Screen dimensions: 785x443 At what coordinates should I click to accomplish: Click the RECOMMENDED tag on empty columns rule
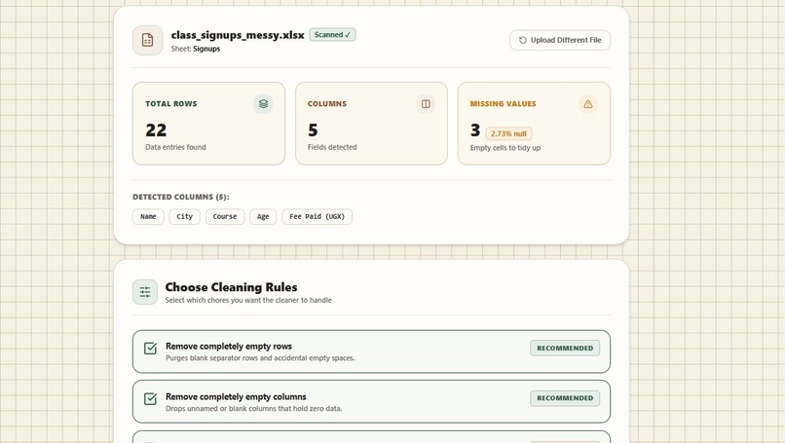coord(565,398)
